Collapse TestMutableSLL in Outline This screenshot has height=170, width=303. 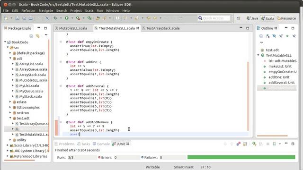click(x=258, y=55)
